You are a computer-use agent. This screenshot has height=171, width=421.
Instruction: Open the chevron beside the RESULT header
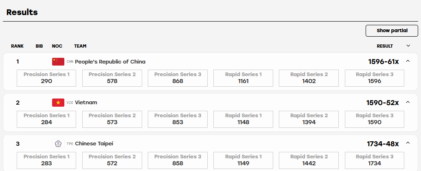[x=408, y=46]
